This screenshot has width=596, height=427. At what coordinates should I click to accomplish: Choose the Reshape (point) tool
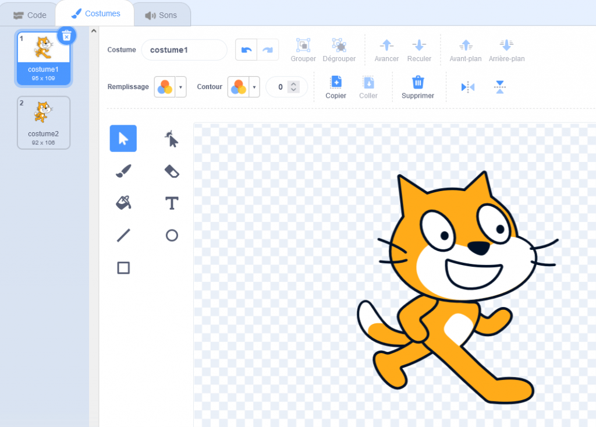pyautogui.click(x=171, y=139)
